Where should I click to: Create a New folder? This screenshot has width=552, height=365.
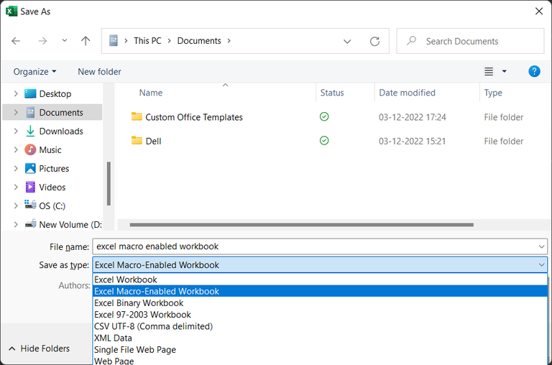(x=99, y=72)
